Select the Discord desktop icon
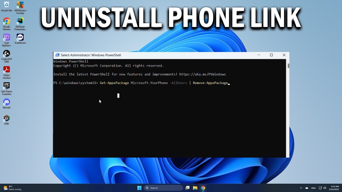 [x=6, y=103]
